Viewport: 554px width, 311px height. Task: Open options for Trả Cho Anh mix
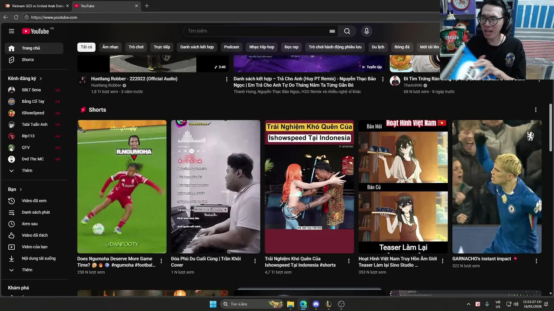tap(383, 79)
